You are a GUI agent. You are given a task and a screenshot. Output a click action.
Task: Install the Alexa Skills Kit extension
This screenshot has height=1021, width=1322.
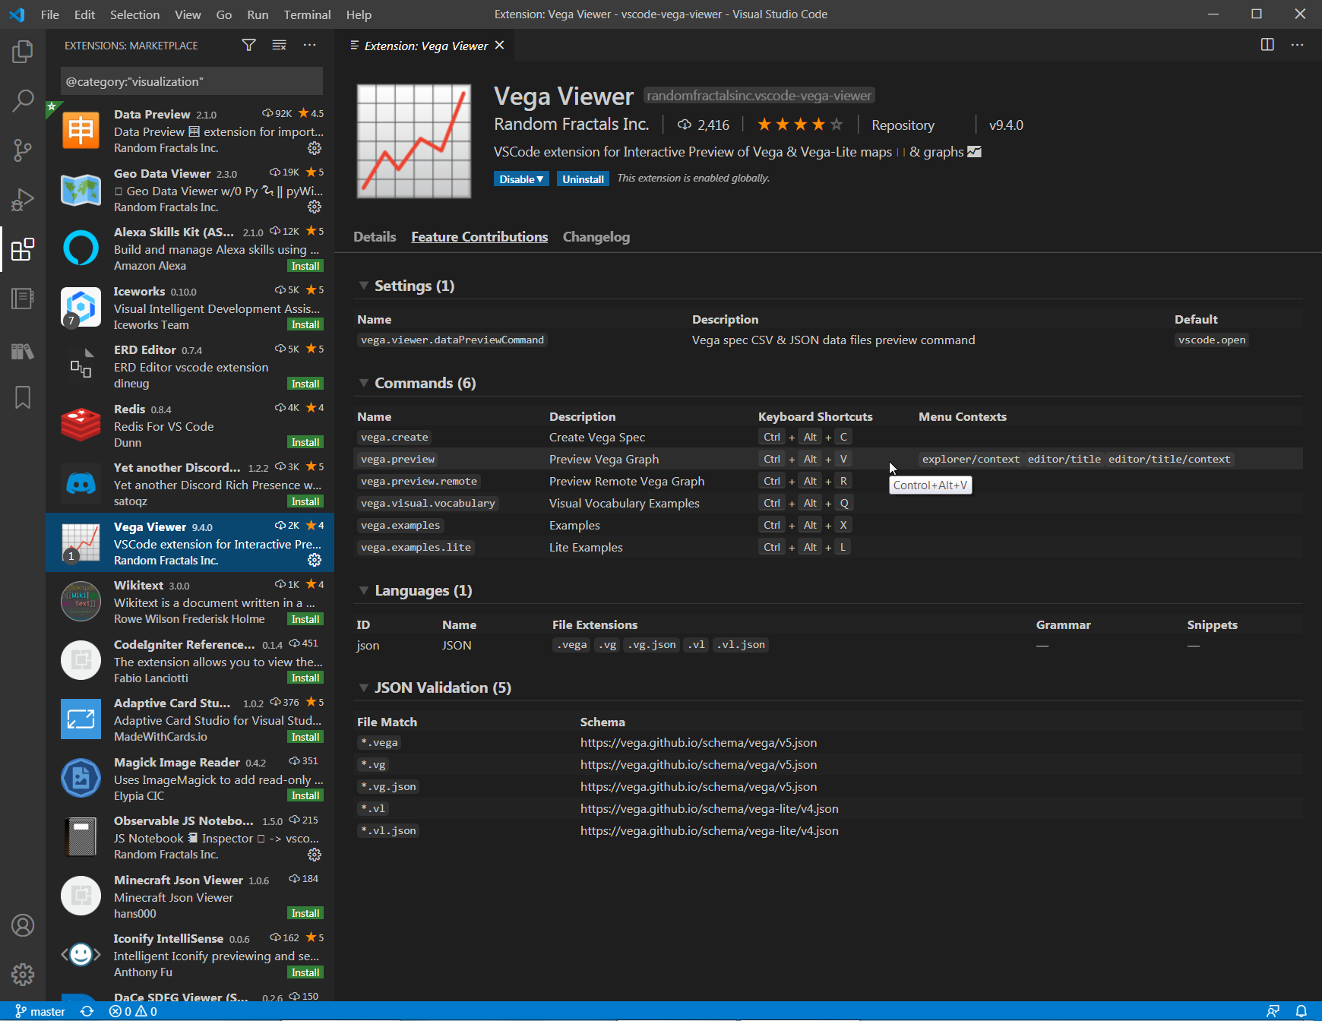305,266
